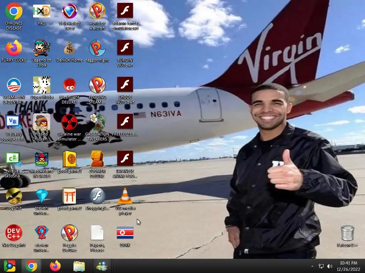Select steven univer... with red number 2 icon
Image resolution: width=365 pixels, height=273 pixels.
pos(41,233)
